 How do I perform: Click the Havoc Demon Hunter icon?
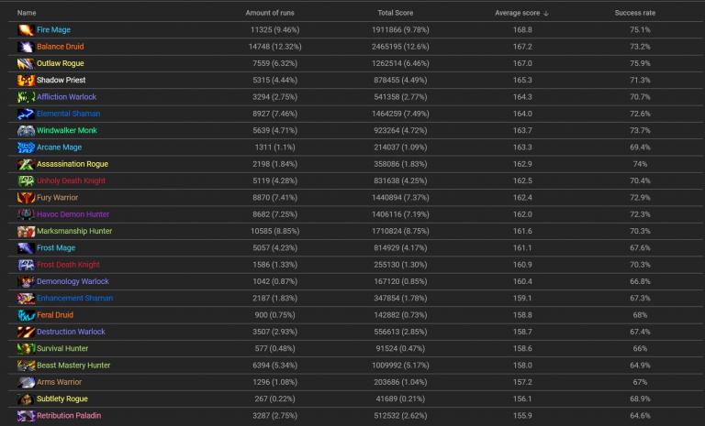pos(26,214)
